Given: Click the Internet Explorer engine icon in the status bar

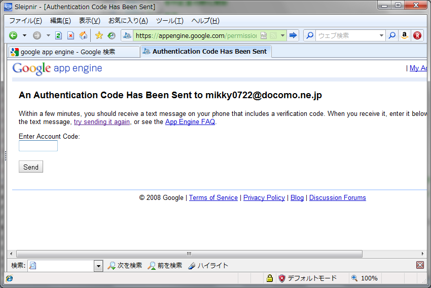Looking at the screenshot, I should [x=9, y=278].
